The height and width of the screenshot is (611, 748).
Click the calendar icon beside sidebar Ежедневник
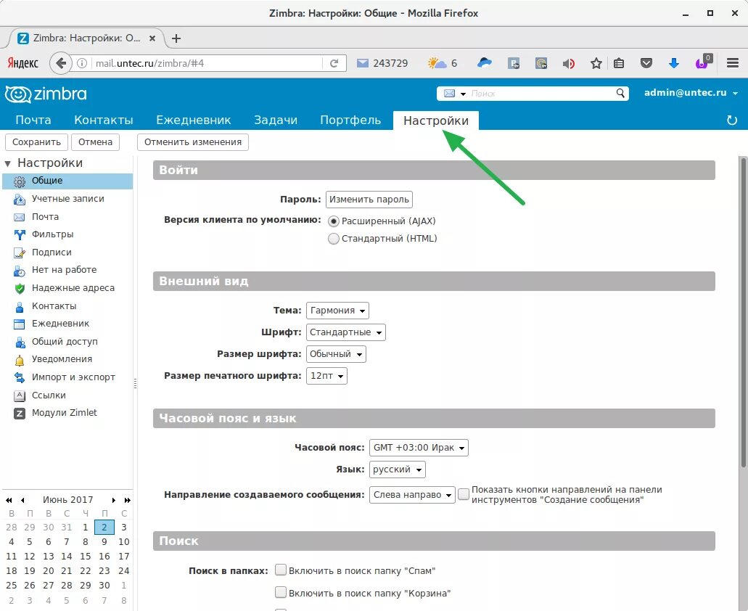coord(19,324)
